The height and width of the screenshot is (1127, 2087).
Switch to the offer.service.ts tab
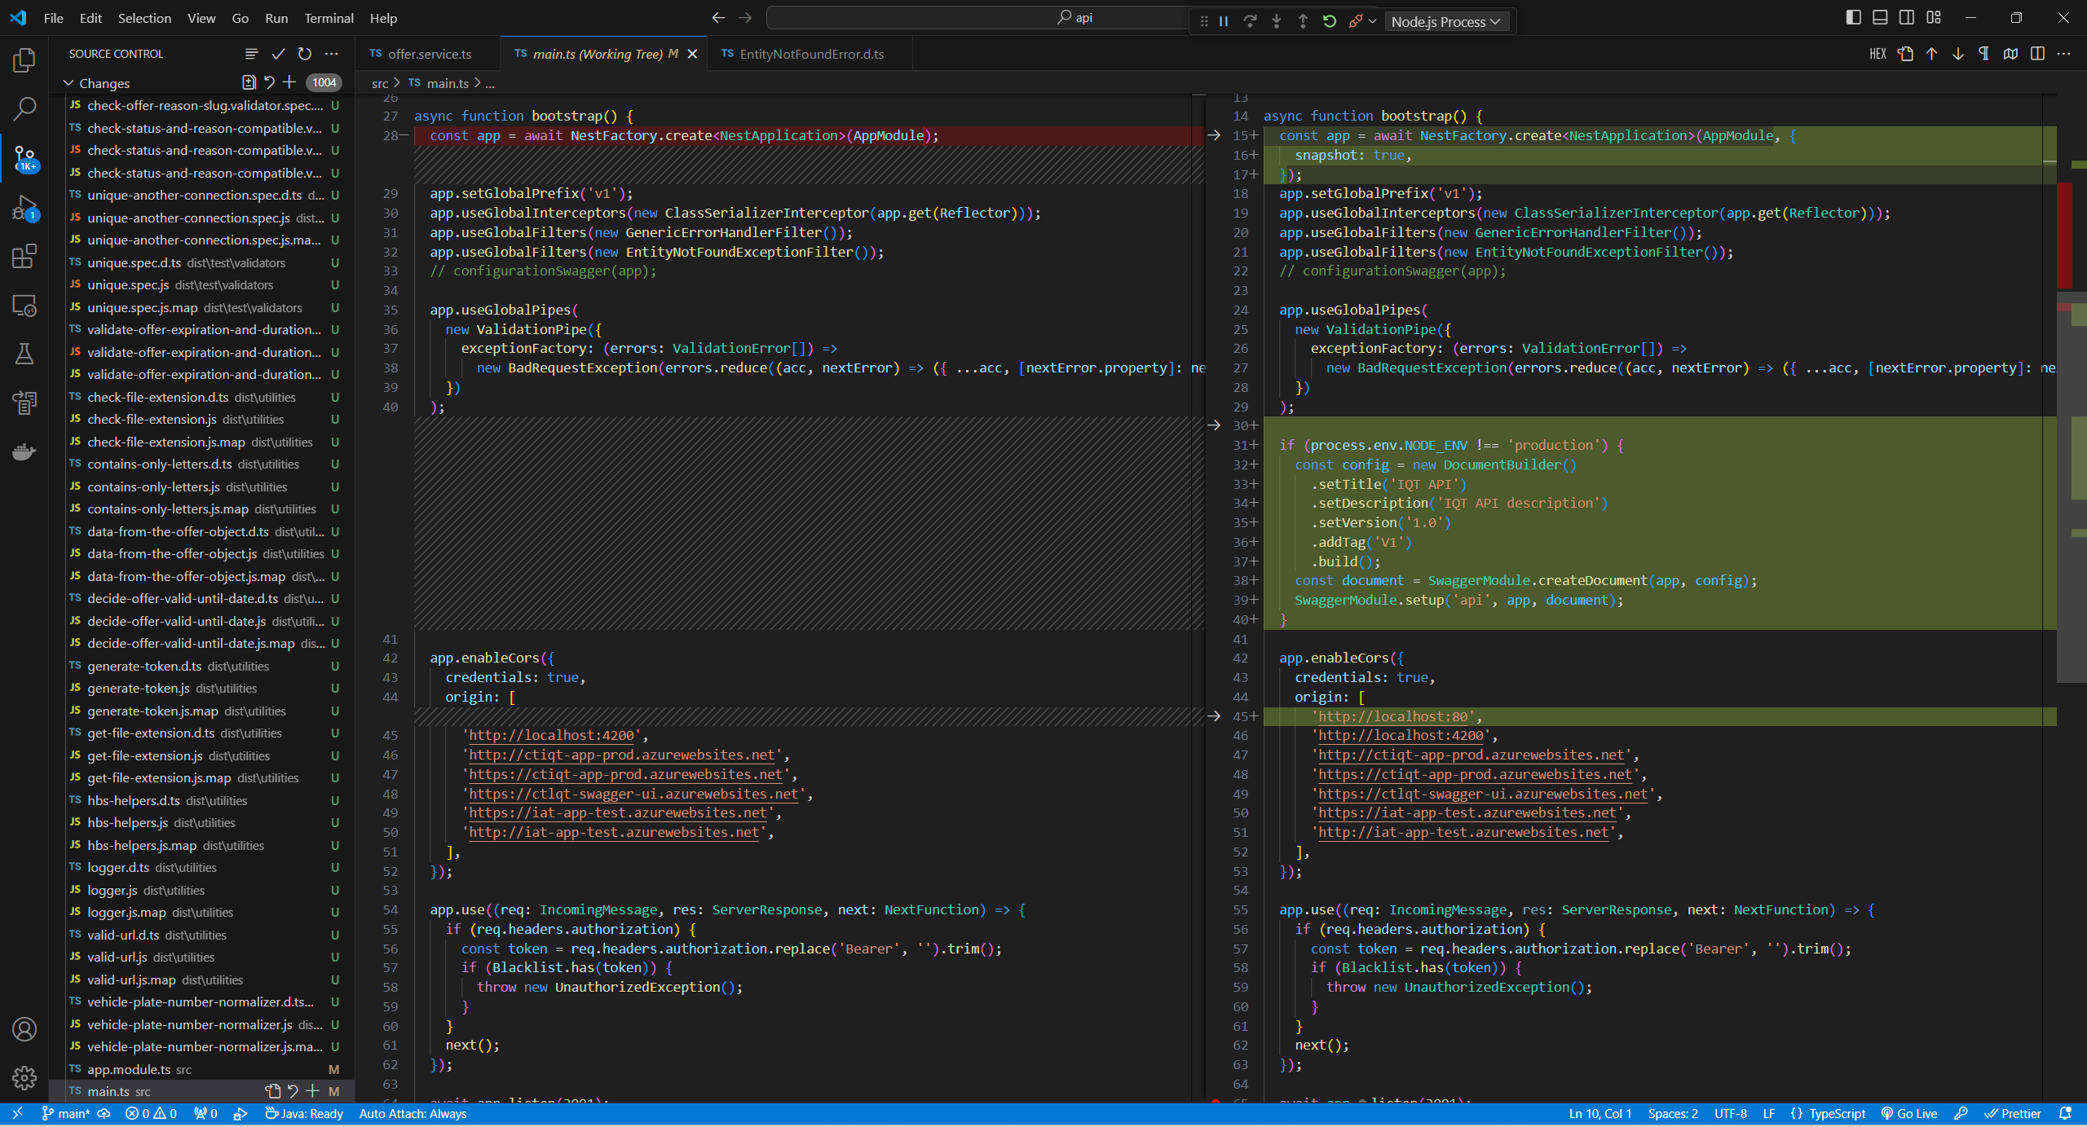coord(429,54)
